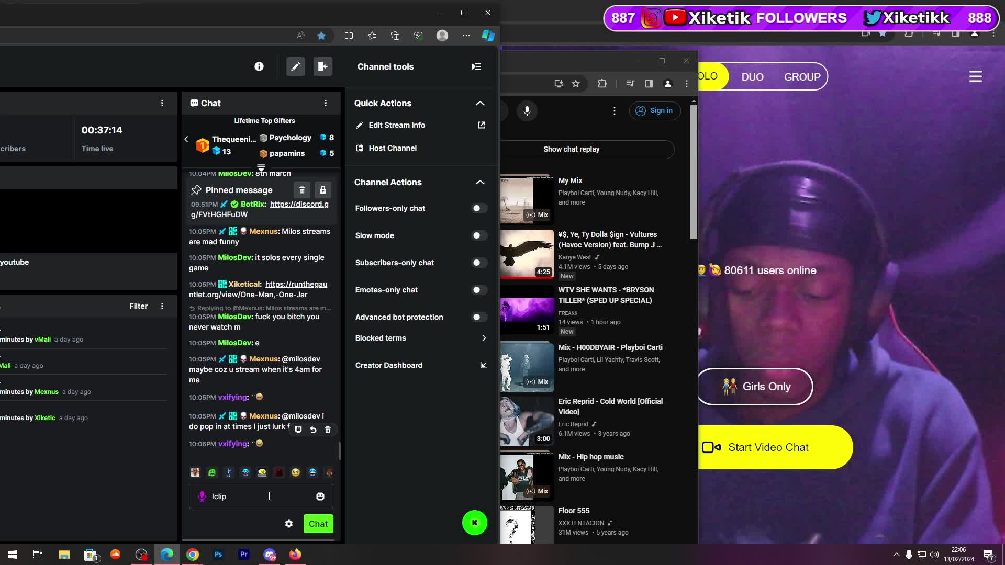Delete the pinned BotRix message
Image resolution: width=1005 pixels, height=565 pixels.
click(302, 190)
